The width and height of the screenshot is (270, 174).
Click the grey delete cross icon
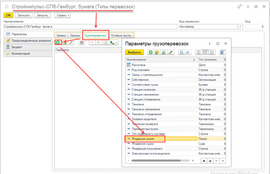pos(82,42)
